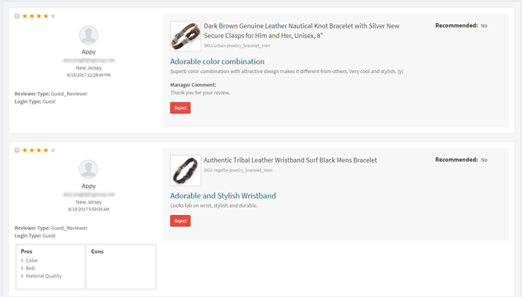Screen dimensions: 522x297
Task: Click Appy's avatar icon in the second review
Action: tap(89, 169)
